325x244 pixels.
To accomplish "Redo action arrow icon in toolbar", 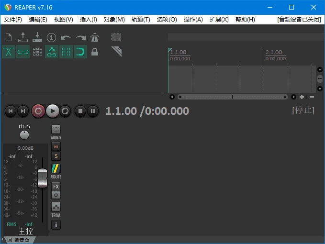I will coord(80,37).
